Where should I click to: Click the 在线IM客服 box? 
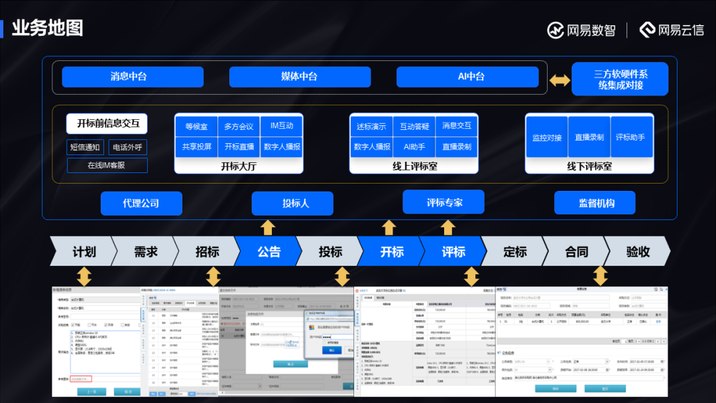(x=107, y=165)
